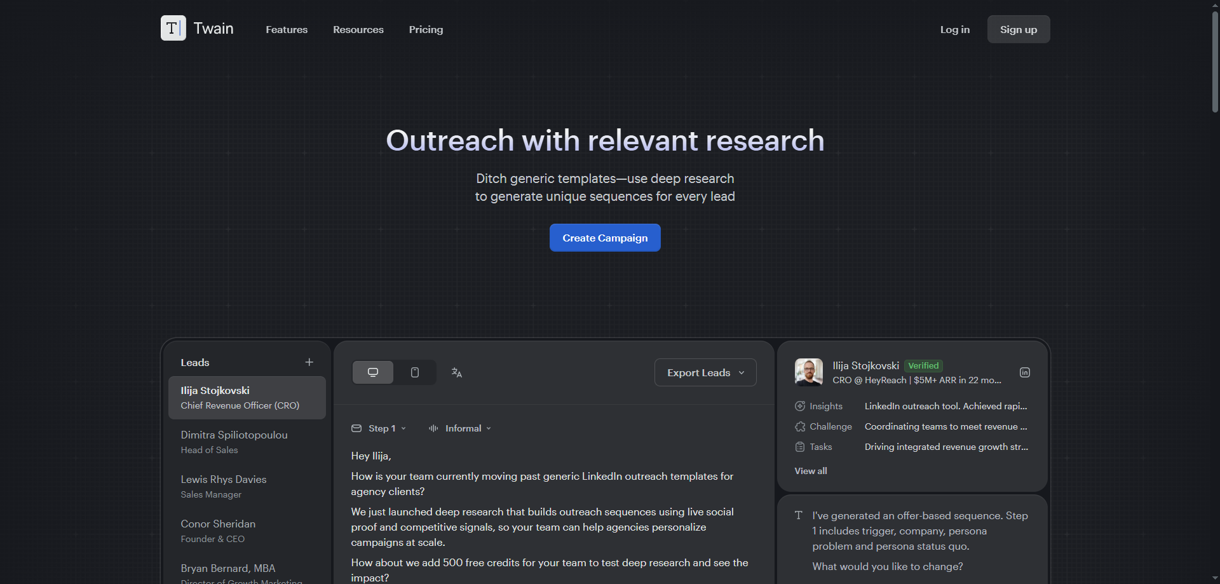1220x584 pixels.
Task: Click the translate language icon
Action: 456,373
